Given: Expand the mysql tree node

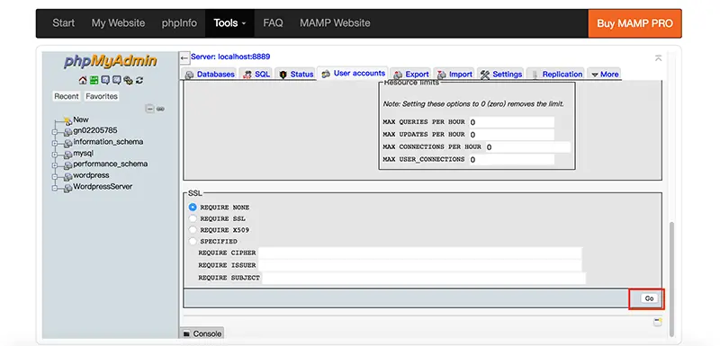Looking at the screenshot, I should coord(55,155).
